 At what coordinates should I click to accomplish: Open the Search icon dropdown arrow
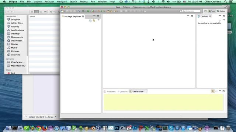click(118, 11)
